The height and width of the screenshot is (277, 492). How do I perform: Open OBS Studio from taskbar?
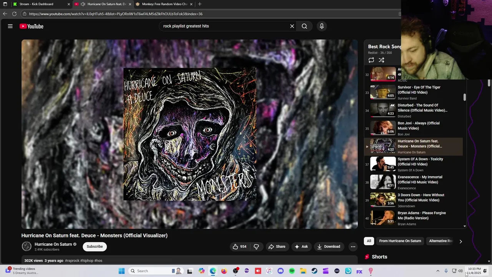(235, 271)
